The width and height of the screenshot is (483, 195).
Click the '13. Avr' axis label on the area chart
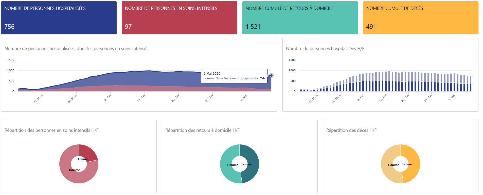(141, 98)
